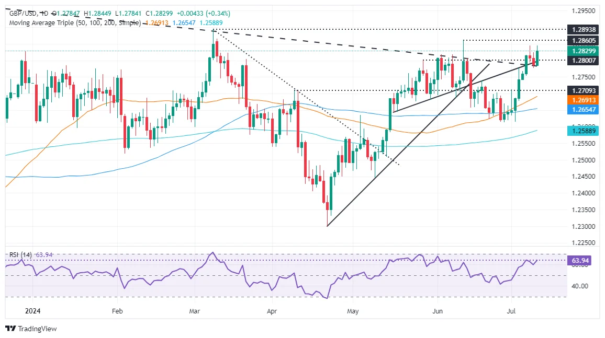Click the 1.28007 price label
Viewport: 605px width, 338px height.
(x=584, y=61)
